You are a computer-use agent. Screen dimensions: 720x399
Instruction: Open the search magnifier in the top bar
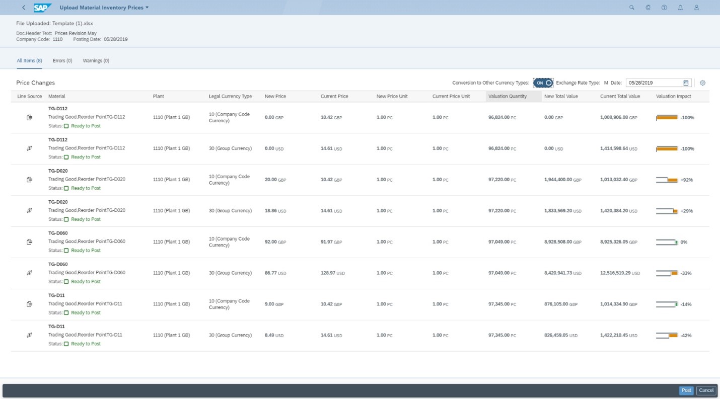point(632,8)
